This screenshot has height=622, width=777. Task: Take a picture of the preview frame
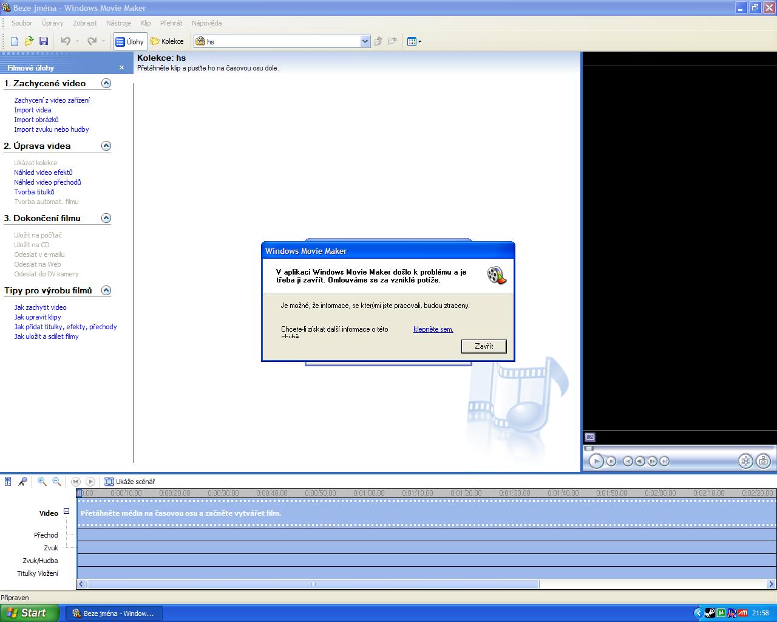pyautogui.click(x=764, y=461)
